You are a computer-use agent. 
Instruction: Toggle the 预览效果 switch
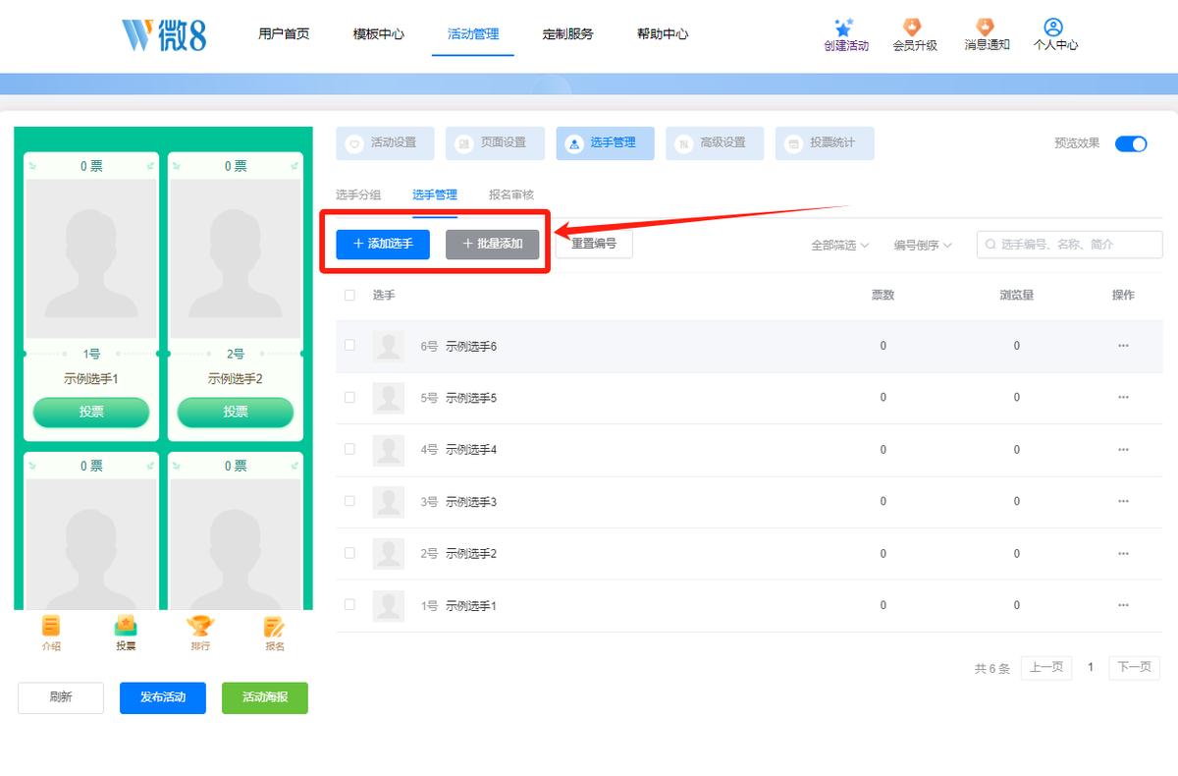1131,143
